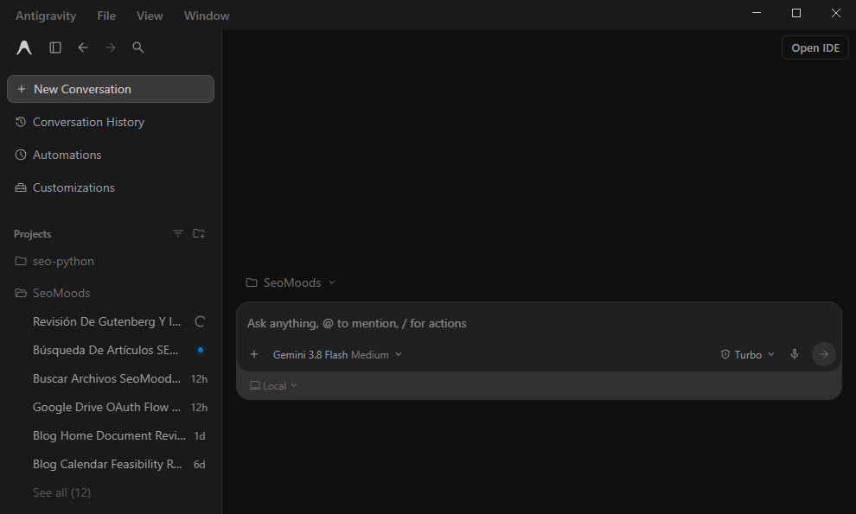Screen dimensions: 856x514
Task: Click the Projects filter icon
Action: (178, 233)
